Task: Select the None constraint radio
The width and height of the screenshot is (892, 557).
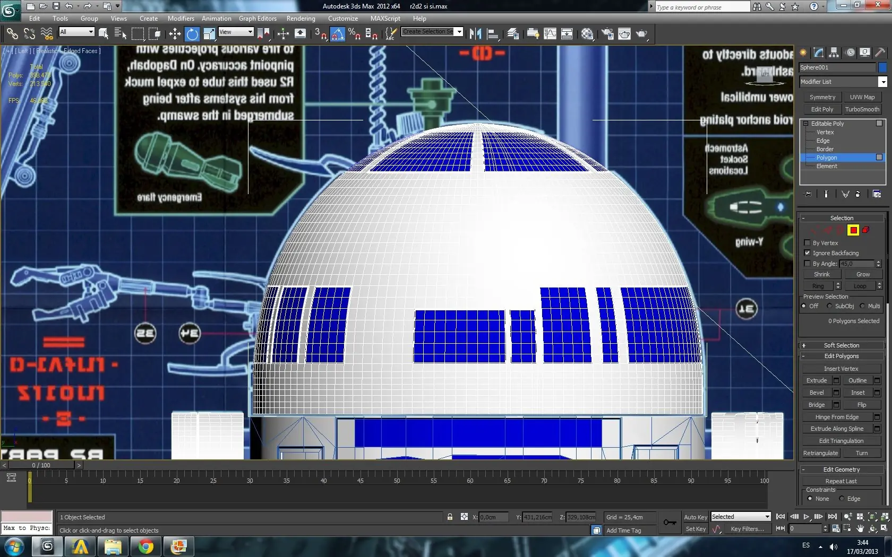Action: point(810,499)
